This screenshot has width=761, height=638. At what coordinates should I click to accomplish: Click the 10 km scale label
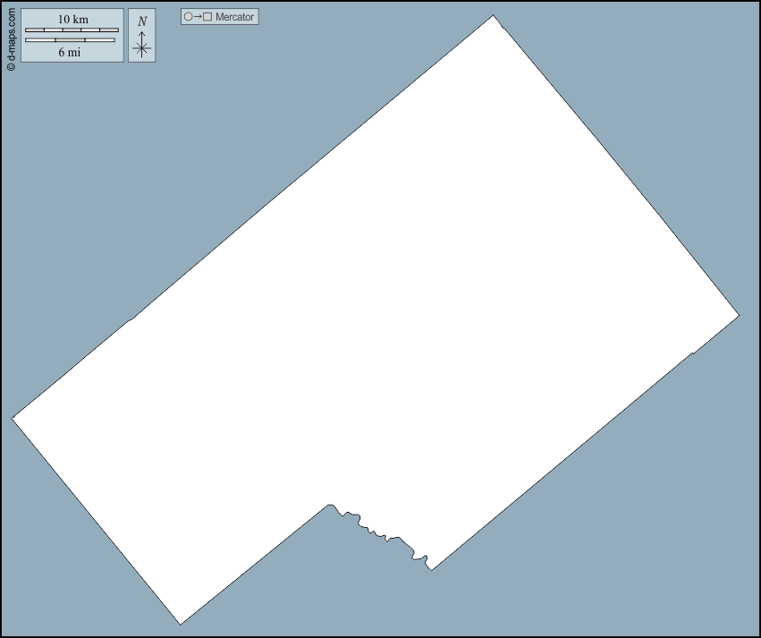pos(72,20)
